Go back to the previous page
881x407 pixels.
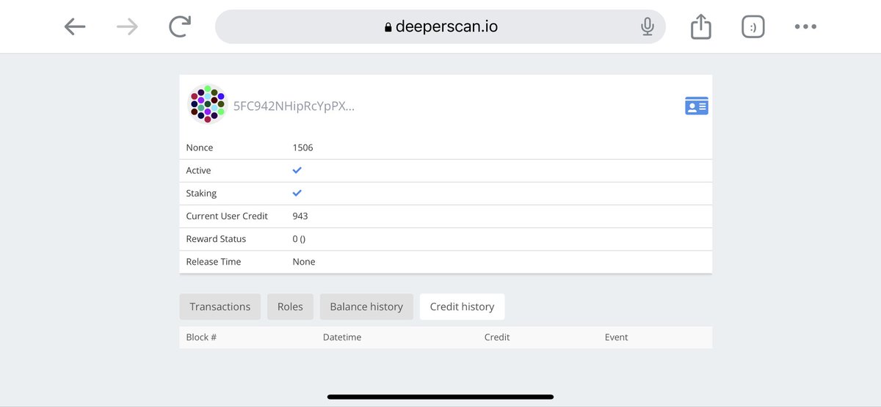coord(75,27)
